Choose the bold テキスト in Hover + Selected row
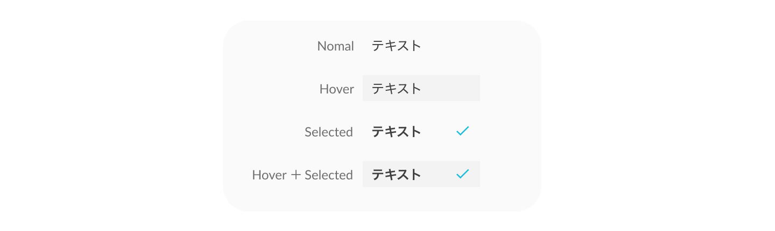Image resolution: width=775 pixels, height=231 pixels. [x=396, y=175]
